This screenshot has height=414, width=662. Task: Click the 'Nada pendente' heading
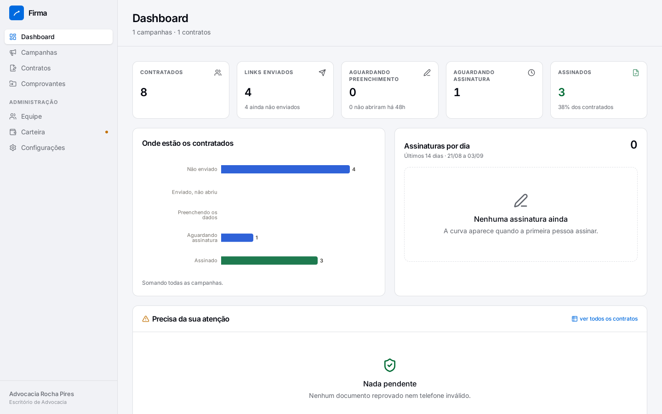tap(390, 384)
